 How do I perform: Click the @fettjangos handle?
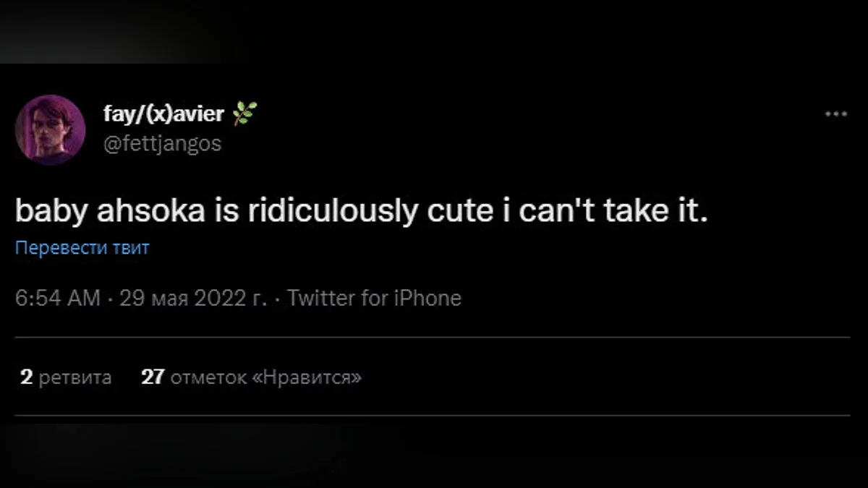pos(162,144)
